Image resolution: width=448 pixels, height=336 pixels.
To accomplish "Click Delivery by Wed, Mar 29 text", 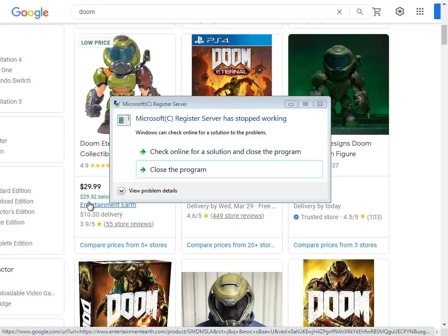I will pyautogui.click(x=220, y=206).
